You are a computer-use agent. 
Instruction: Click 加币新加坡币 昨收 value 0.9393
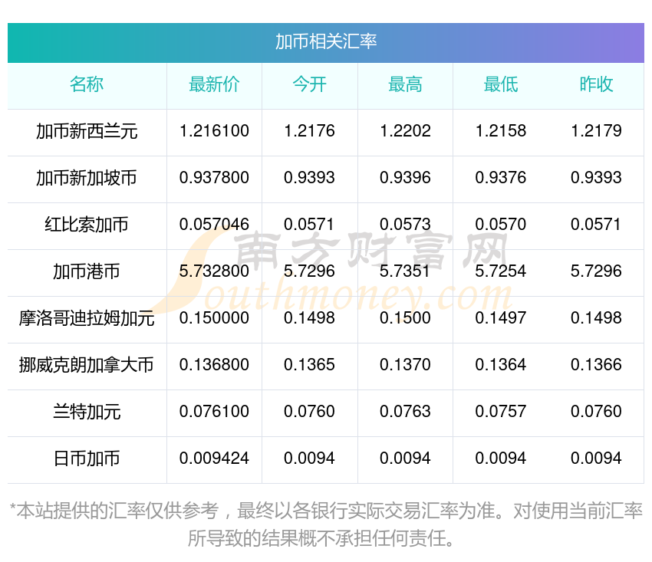(596, 178)
